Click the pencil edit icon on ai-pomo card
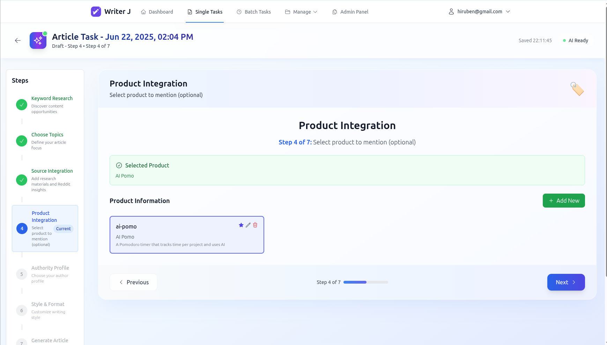Image resolution: width=607 pixels, height=345 pixels. click(x=248, y=225)
